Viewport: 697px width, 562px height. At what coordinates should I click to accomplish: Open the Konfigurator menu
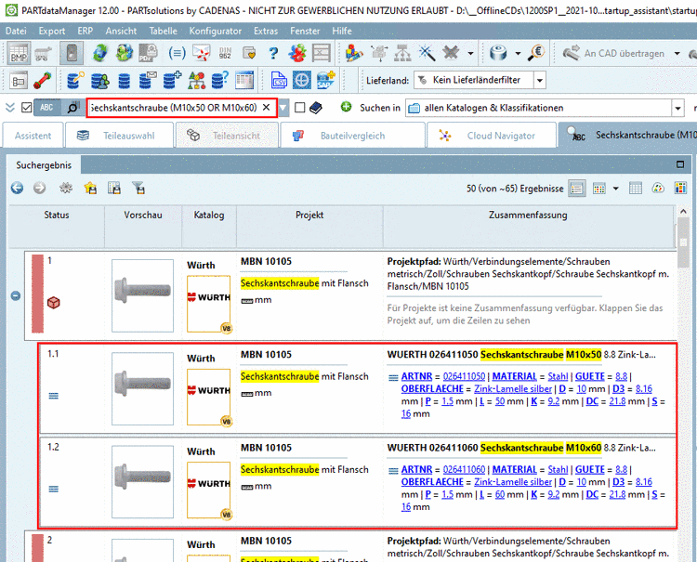pos(216,31)
